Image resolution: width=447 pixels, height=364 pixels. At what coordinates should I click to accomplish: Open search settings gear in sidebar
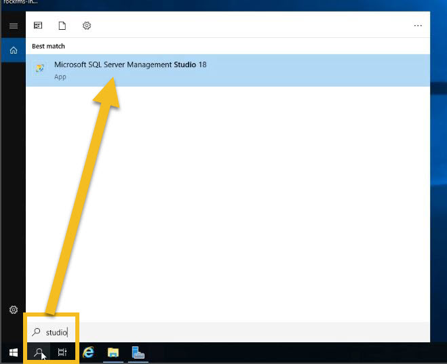coord(14,310)
